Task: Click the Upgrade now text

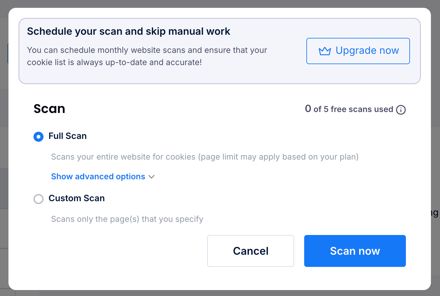Action: coord(367,50)
